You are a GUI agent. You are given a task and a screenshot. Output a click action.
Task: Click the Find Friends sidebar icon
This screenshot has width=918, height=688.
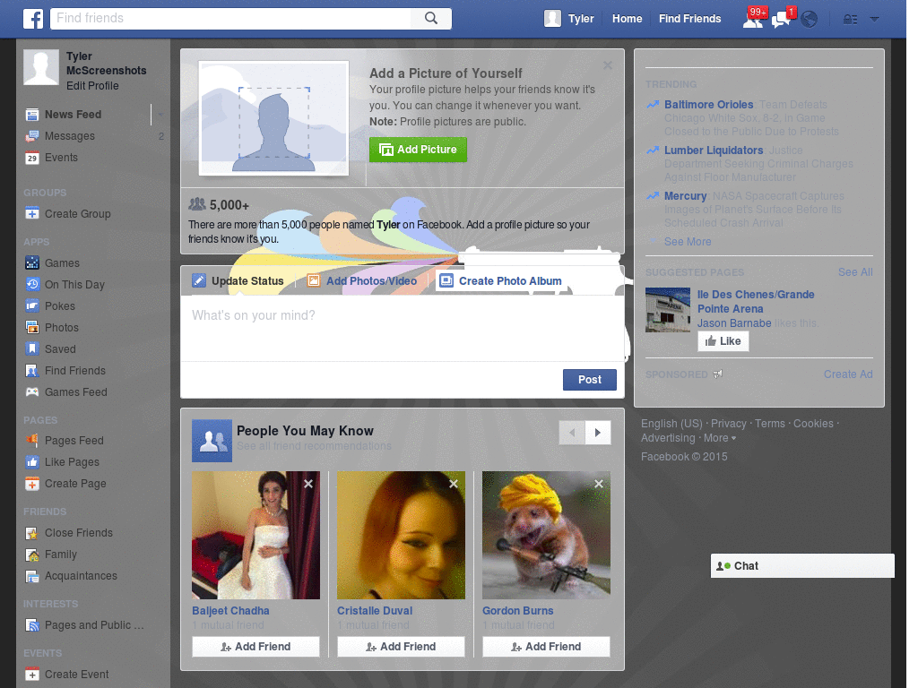(32, 371)
